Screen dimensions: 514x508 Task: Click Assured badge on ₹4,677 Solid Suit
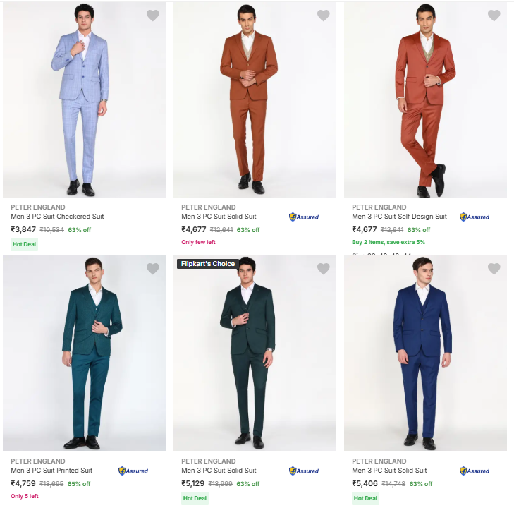tap(304, 217)
